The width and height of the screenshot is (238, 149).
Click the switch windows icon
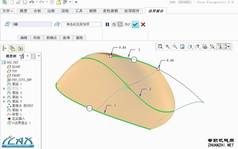coord(65,2)
